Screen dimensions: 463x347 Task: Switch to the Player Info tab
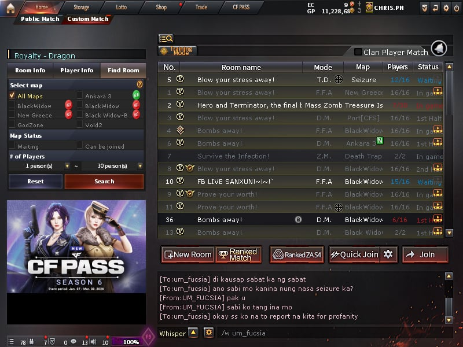[77, 71]
